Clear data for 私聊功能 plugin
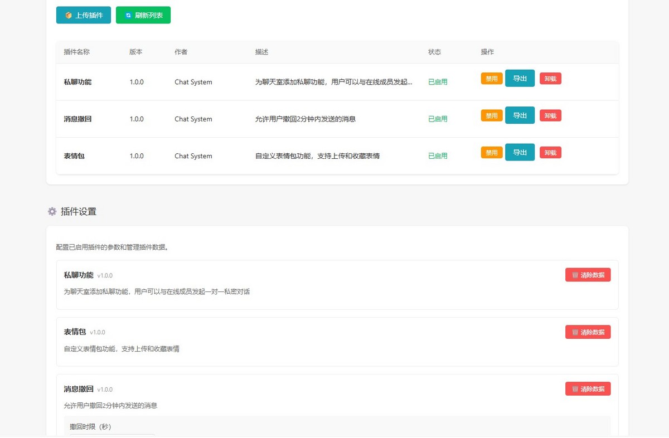Image resolution: width=669 pixels, height=438 pixels. pos(588,275)
